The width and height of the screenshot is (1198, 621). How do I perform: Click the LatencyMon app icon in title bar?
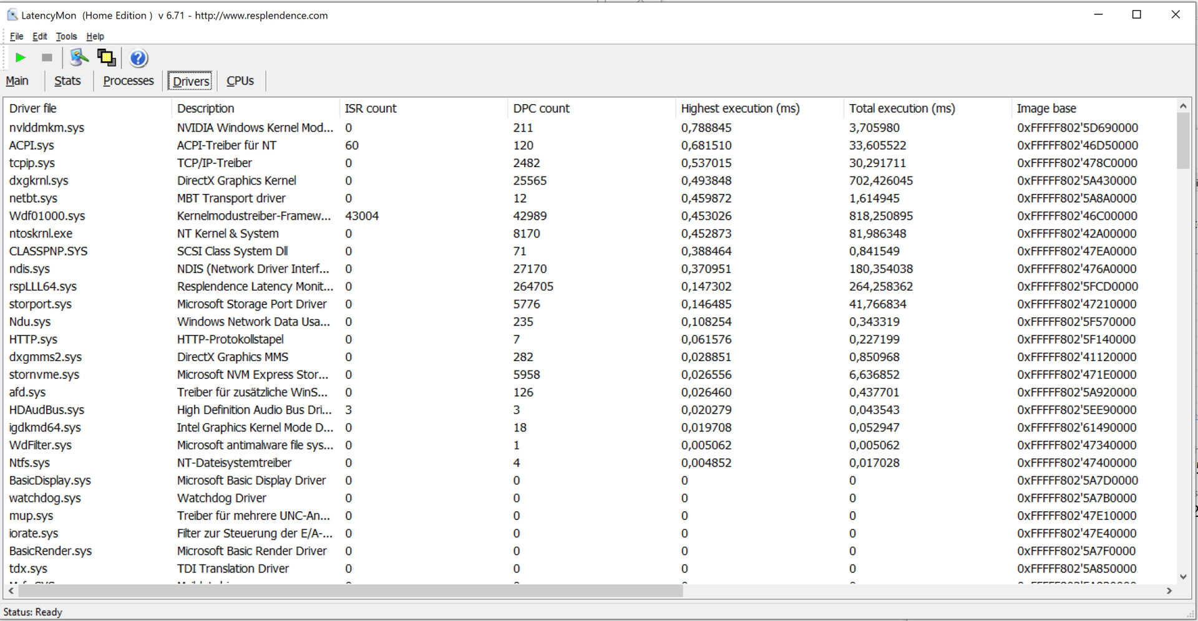point(12,15)
